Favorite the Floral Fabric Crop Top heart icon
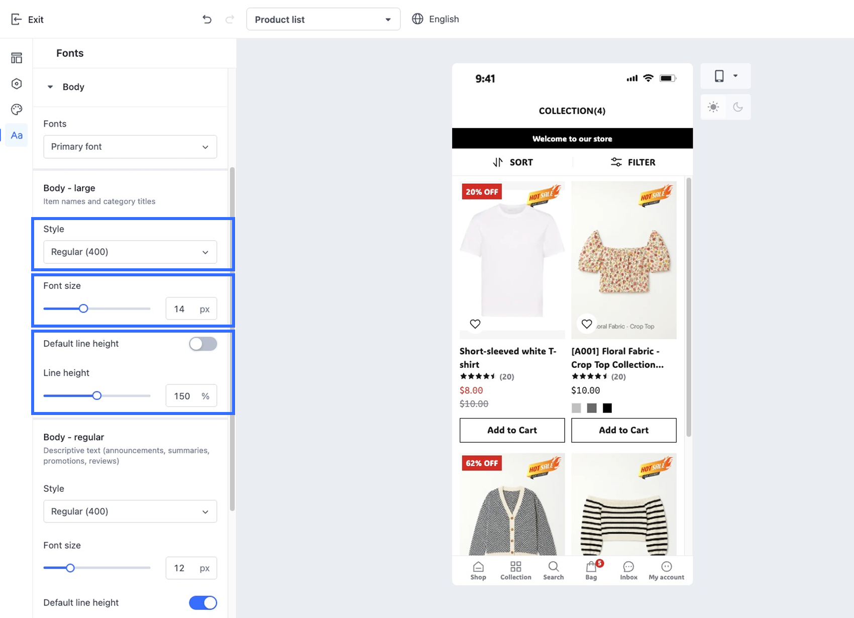 coord(587,324)
